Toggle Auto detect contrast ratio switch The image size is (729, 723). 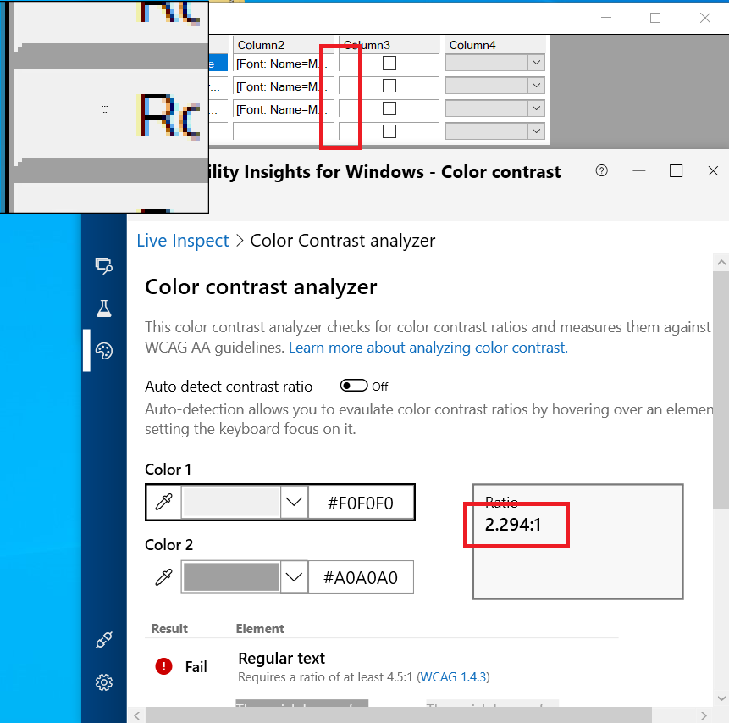click(354, 386)
